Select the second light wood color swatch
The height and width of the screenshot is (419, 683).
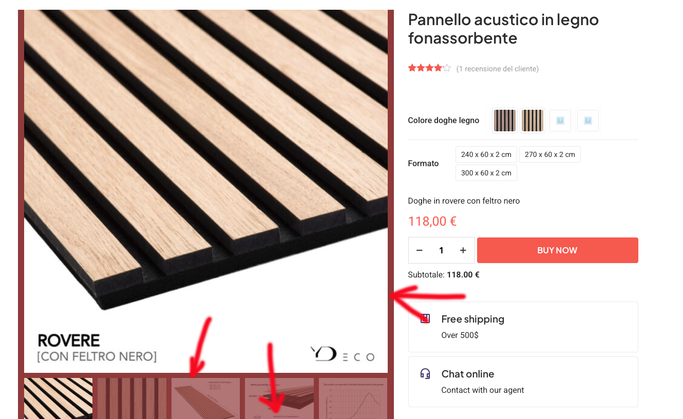point(533,121)
